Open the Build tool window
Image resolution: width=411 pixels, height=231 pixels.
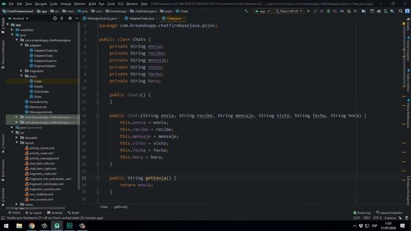click(73, 212)
